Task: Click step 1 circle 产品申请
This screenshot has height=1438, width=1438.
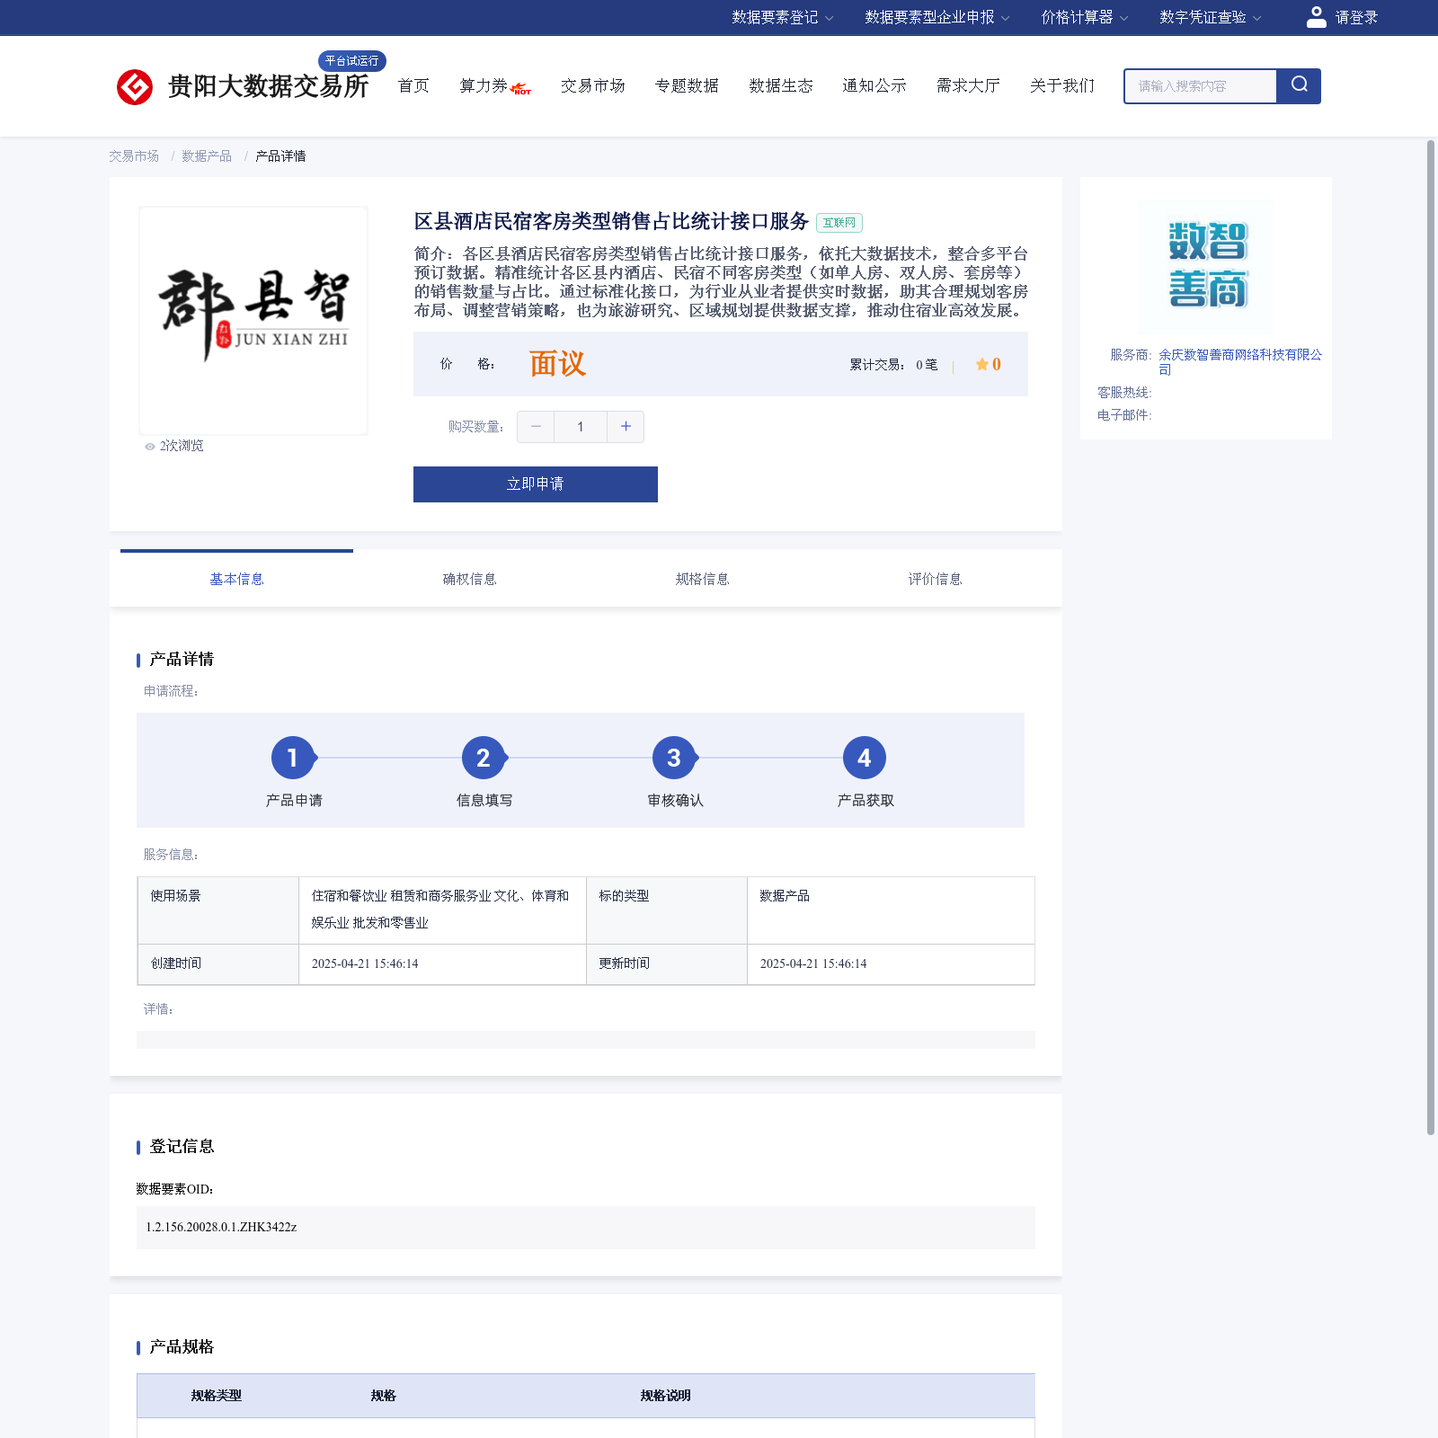Action: click(293, 759)
